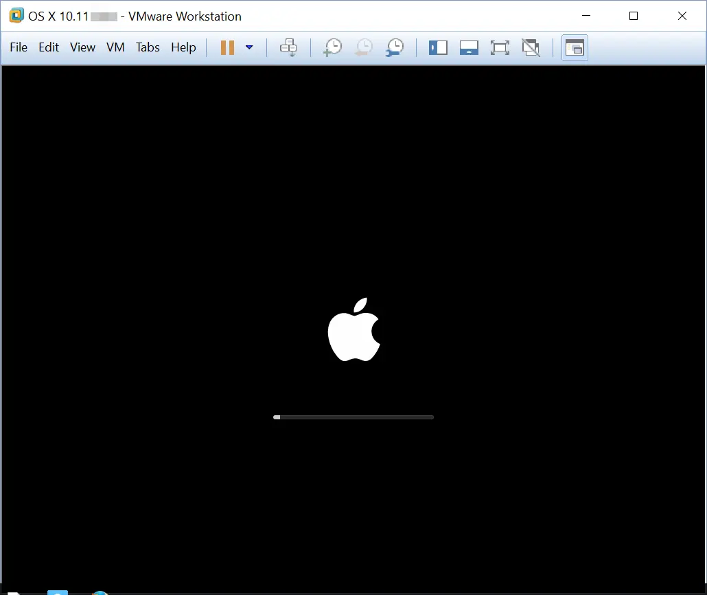Screen dimensions: 707x595
Task: Click the Apple boot progress bar
Action: click(353, 417)
